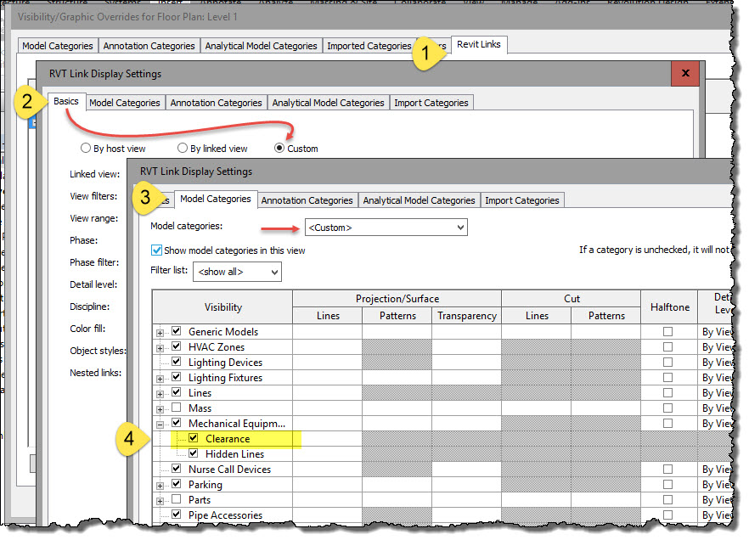
Task: Uncheck Generic Models visibility
Action: point(177,330)
